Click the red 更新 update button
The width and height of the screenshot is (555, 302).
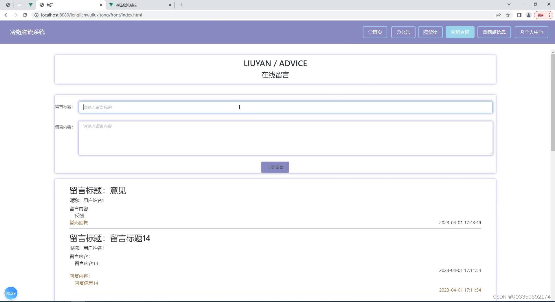click(543, 15)
